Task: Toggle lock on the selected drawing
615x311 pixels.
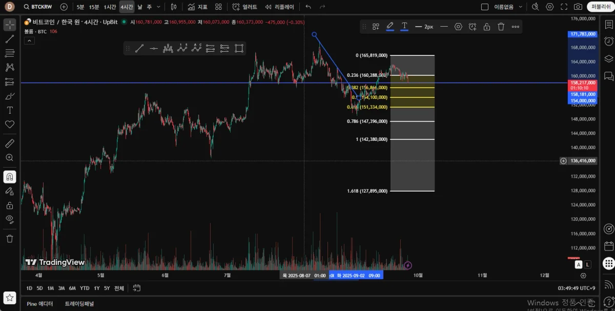Action: pos(487,27)
